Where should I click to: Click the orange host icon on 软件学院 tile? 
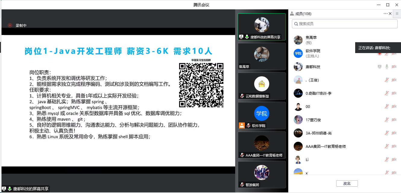click(x=242, y=125)
